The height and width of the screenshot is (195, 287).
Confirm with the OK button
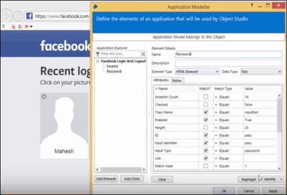point(224,191)
